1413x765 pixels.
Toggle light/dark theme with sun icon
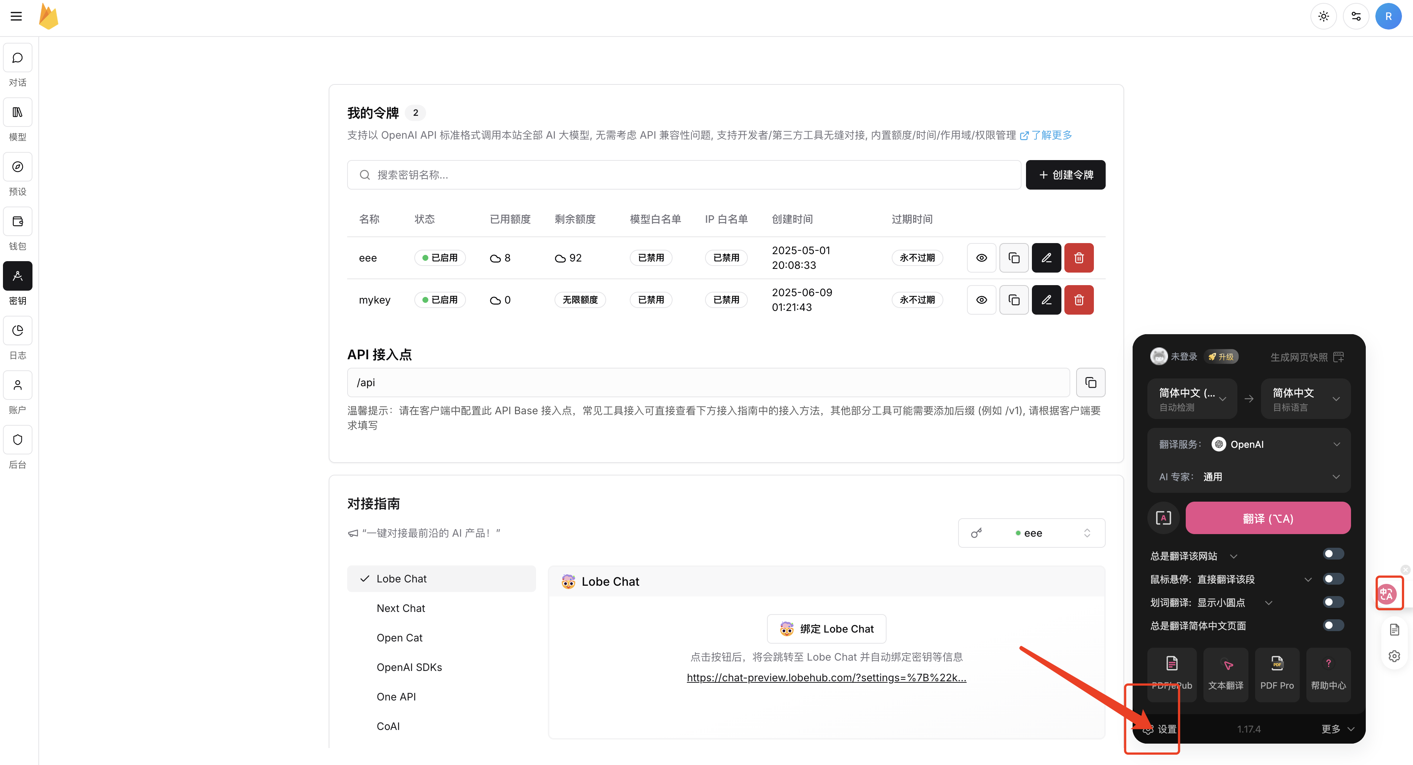(1324, 16)
